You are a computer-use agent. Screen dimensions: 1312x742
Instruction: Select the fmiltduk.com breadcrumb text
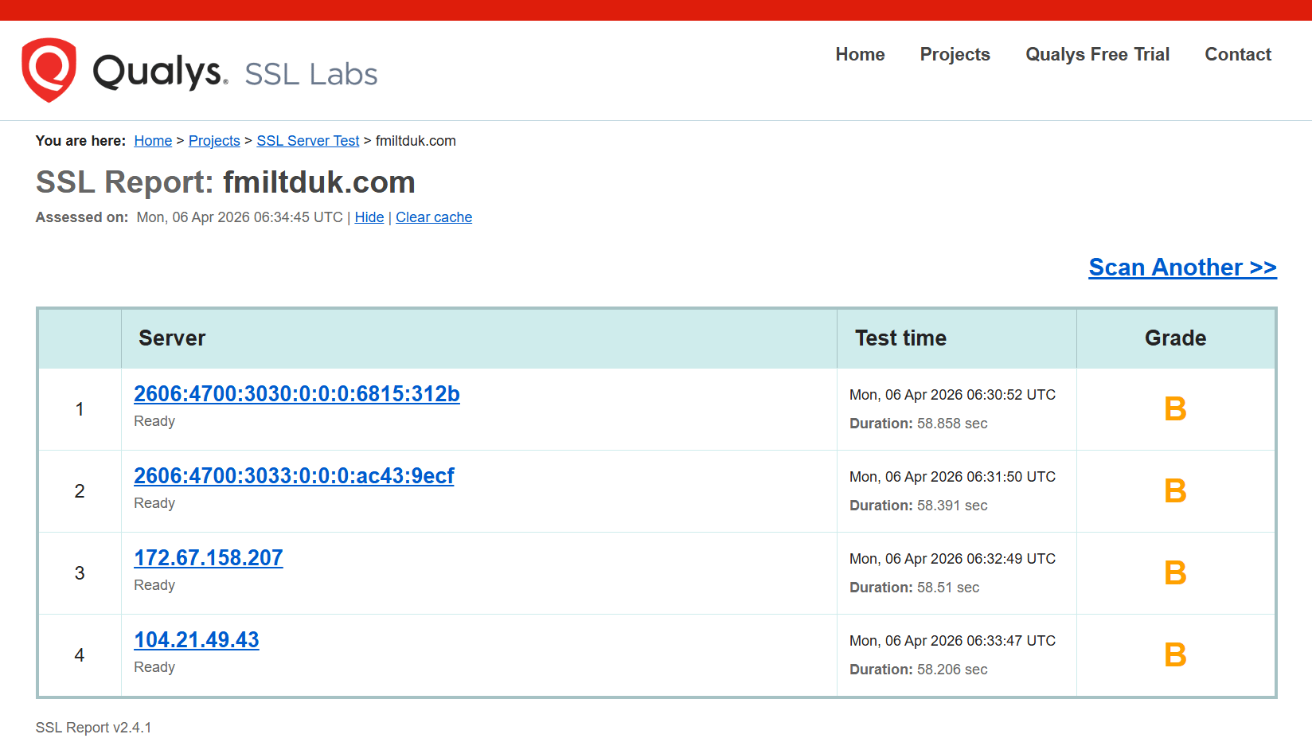[x=416, y=141]
